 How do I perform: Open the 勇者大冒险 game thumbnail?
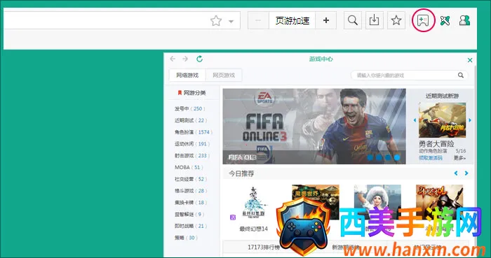[x=442, y=120]
